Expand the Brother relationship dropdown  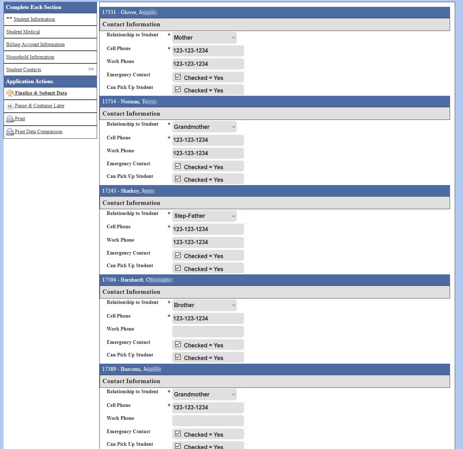click(205, 305)
